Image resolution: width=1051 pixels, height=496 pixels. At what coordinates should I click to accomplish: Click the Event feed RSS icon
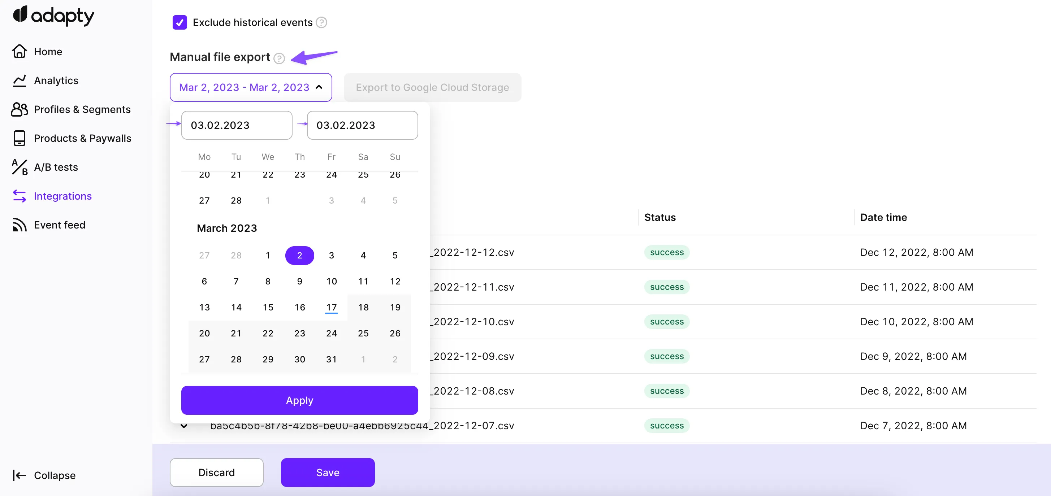pyautogui.click(x=19, y=225)
